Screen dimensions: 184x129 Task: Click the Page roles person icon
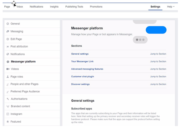click(8, 77)
